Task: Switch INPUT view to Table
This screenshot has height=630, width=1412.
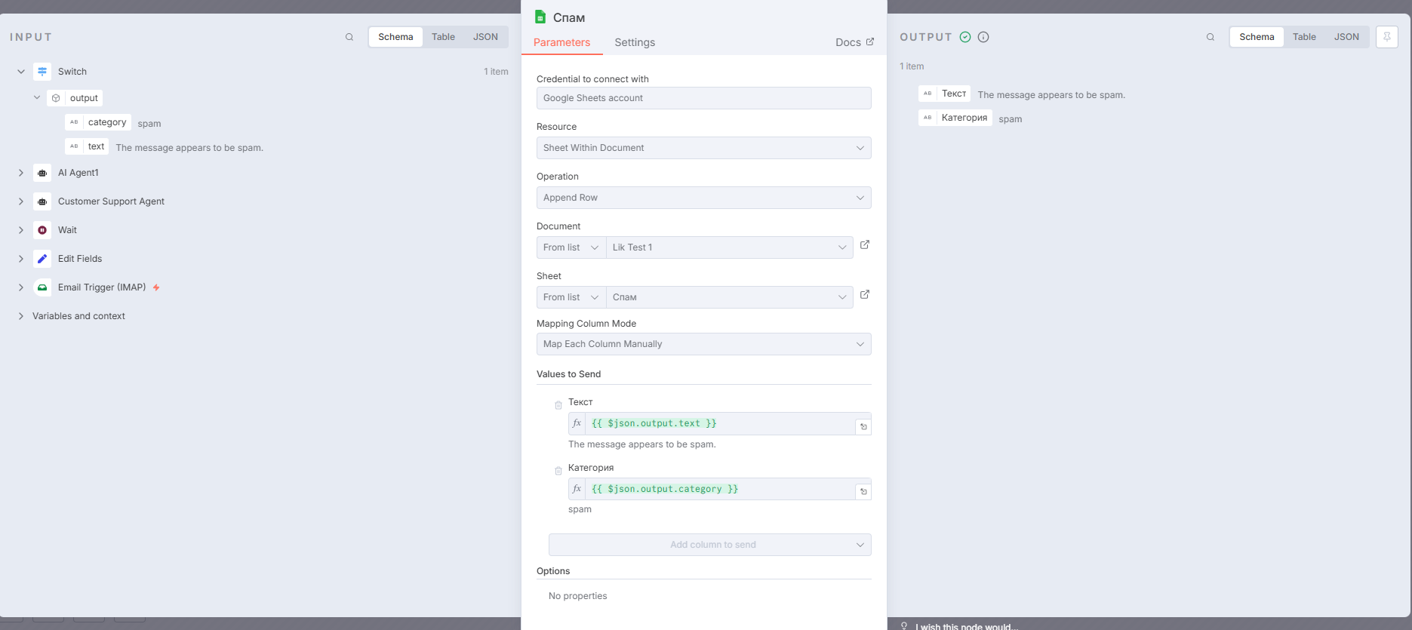Action: pyautogui.click(x=443, y=37)
